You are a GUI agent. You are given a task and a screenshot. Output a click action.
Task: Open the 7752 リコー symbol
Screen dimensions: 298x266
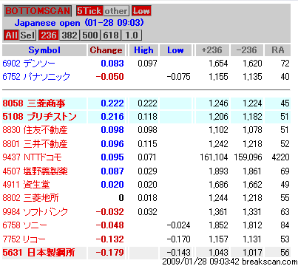click(24, 239)
